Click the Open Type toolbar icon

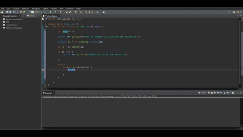pos(67,12)
